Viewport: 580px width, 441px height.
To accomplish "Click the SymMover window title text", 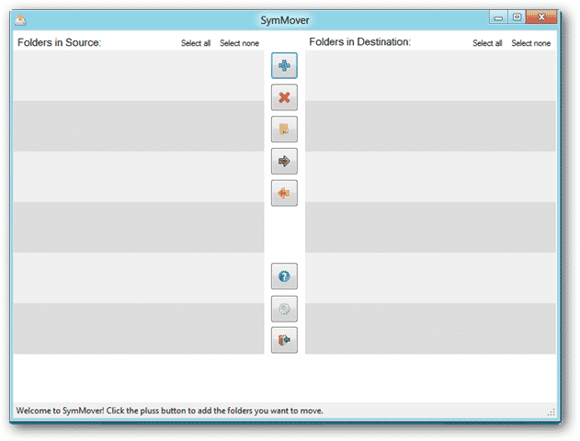I will [284, 20].
